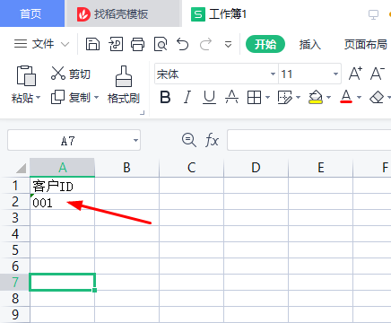Open the 文件 menu

pos(43,44)
